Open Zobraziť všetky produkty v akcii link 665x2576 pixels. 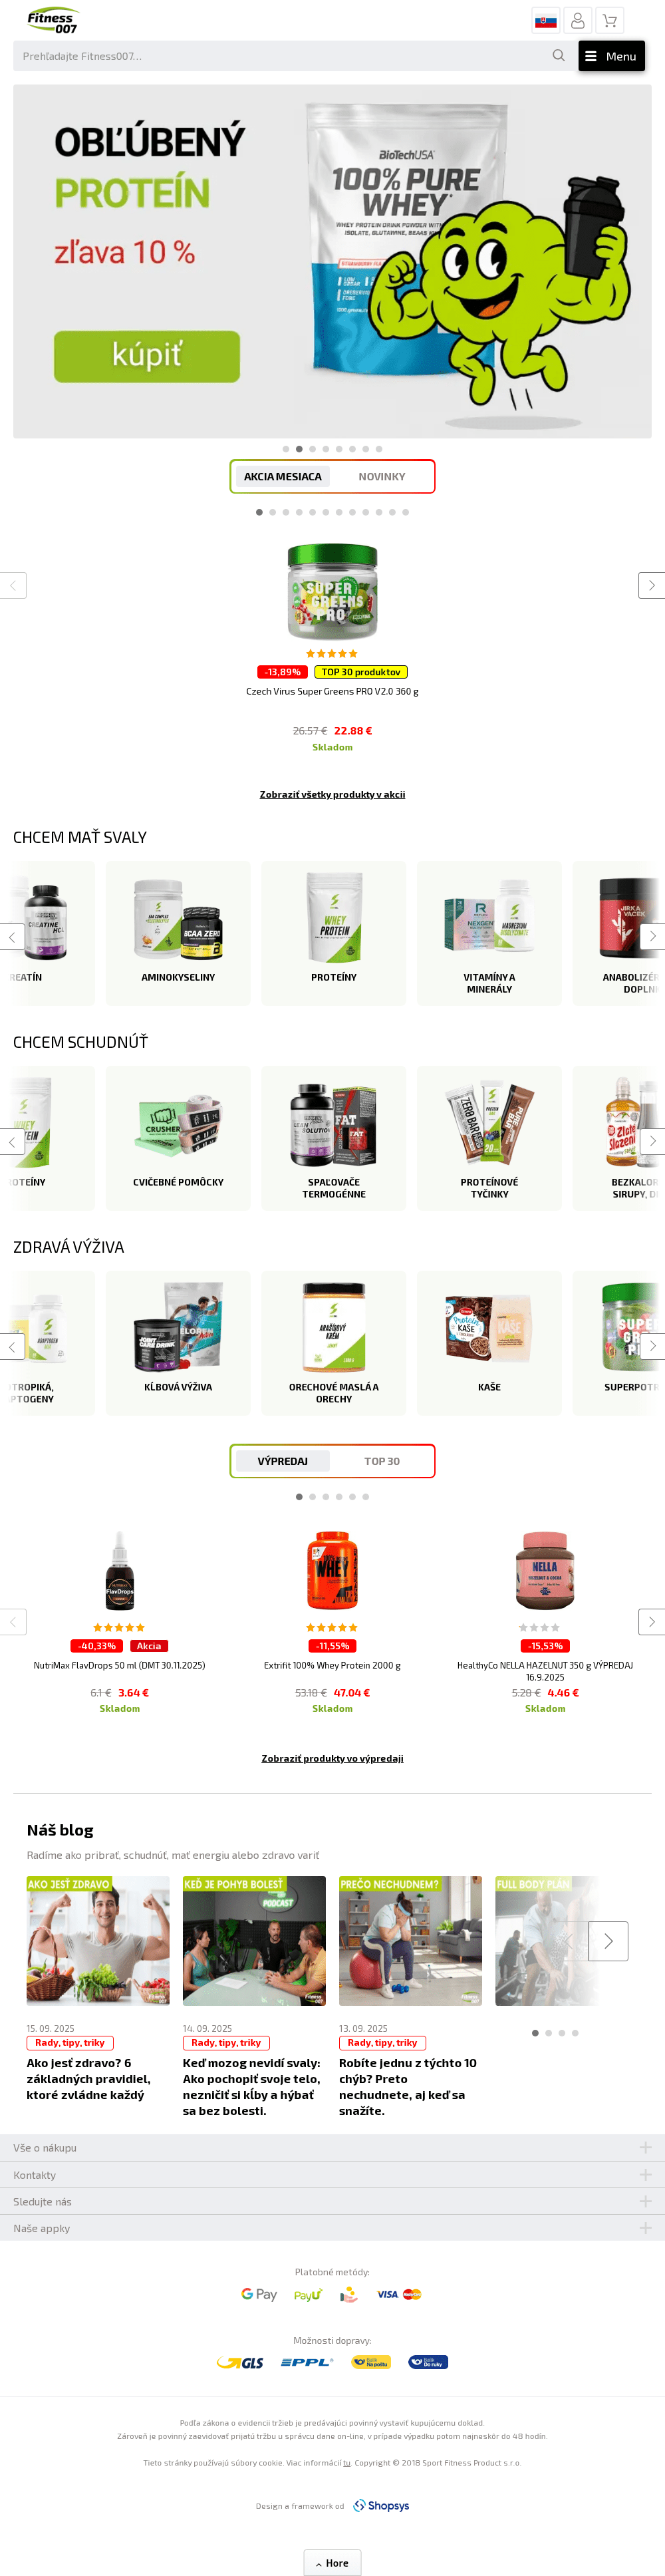click(332, 794)
